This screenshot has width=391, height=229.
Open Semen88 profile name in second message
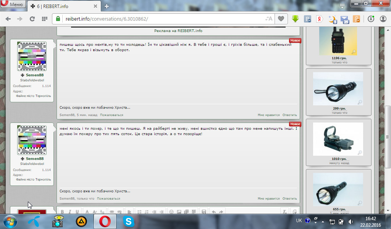pyautogui.click(x=35, y=159)
